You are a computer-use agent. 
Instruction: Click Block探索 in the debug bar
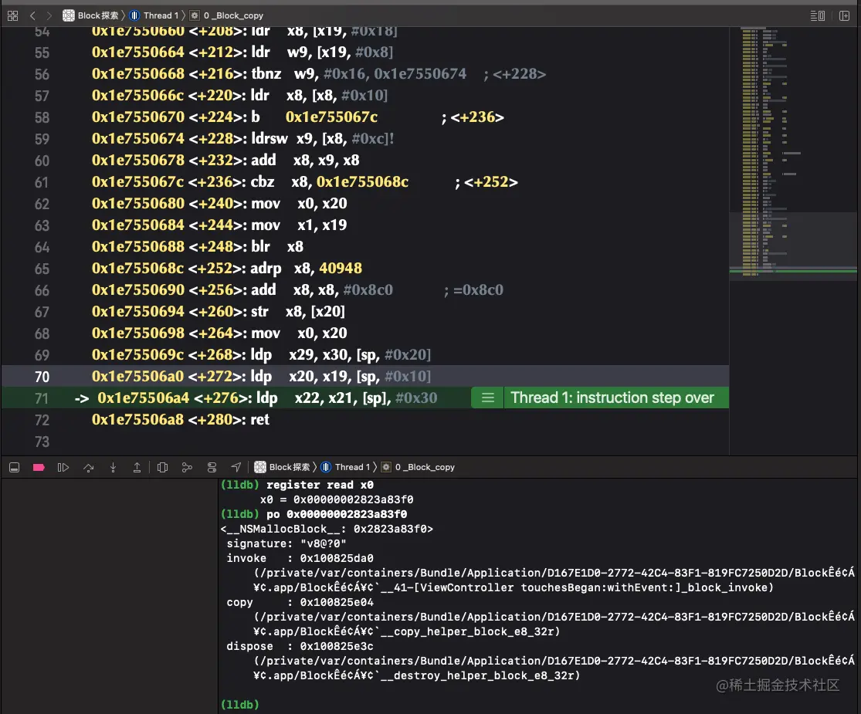point(283,467)
